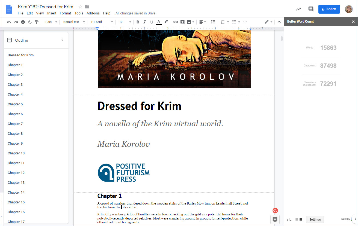Open numbered list style dropdown arrow
Image resolution: width=358 pixels, height=226 pixels.
tap(228, 22)
